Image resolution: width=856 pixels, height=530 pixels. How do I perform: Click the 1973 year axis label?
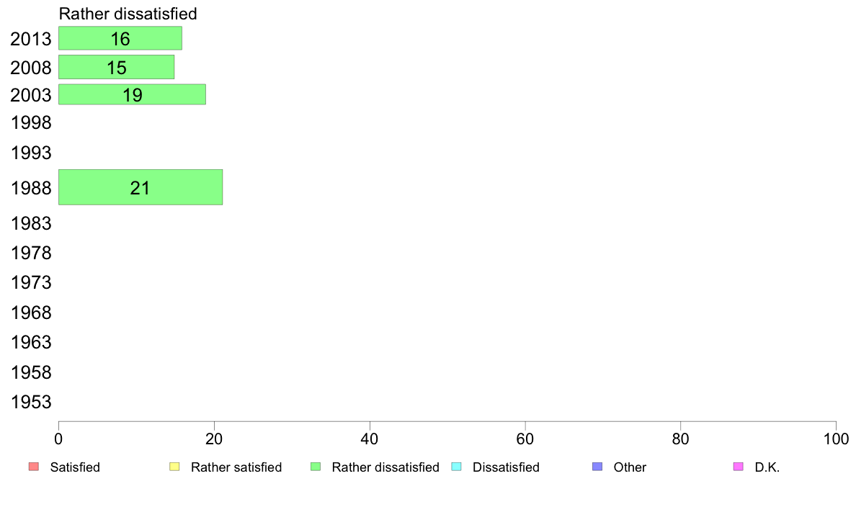pos(31,283)
